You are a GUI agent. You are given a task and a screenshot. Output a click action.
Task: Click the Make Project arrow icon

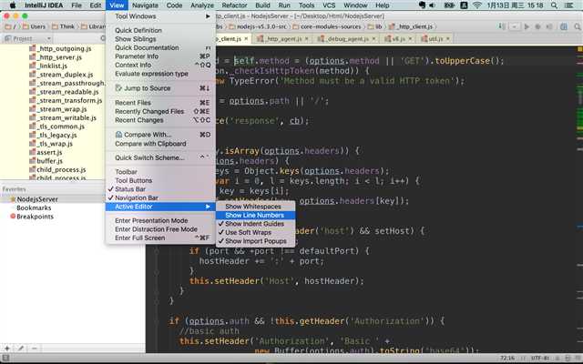(502, 26)
